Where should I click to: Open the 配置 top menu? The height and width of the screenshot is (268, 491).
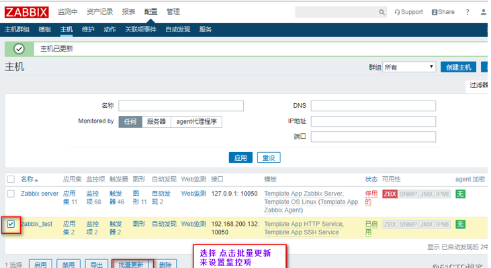coord(150,12)
